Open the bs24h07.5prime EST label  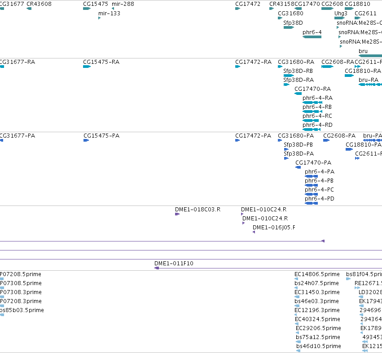pyautogui.click(x=317, y=283)
